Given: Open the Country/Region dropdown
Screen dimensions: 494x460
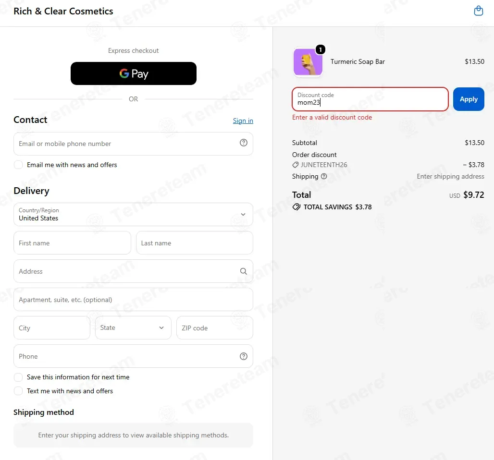Looking at the screenshot, I should click(133, 215).
